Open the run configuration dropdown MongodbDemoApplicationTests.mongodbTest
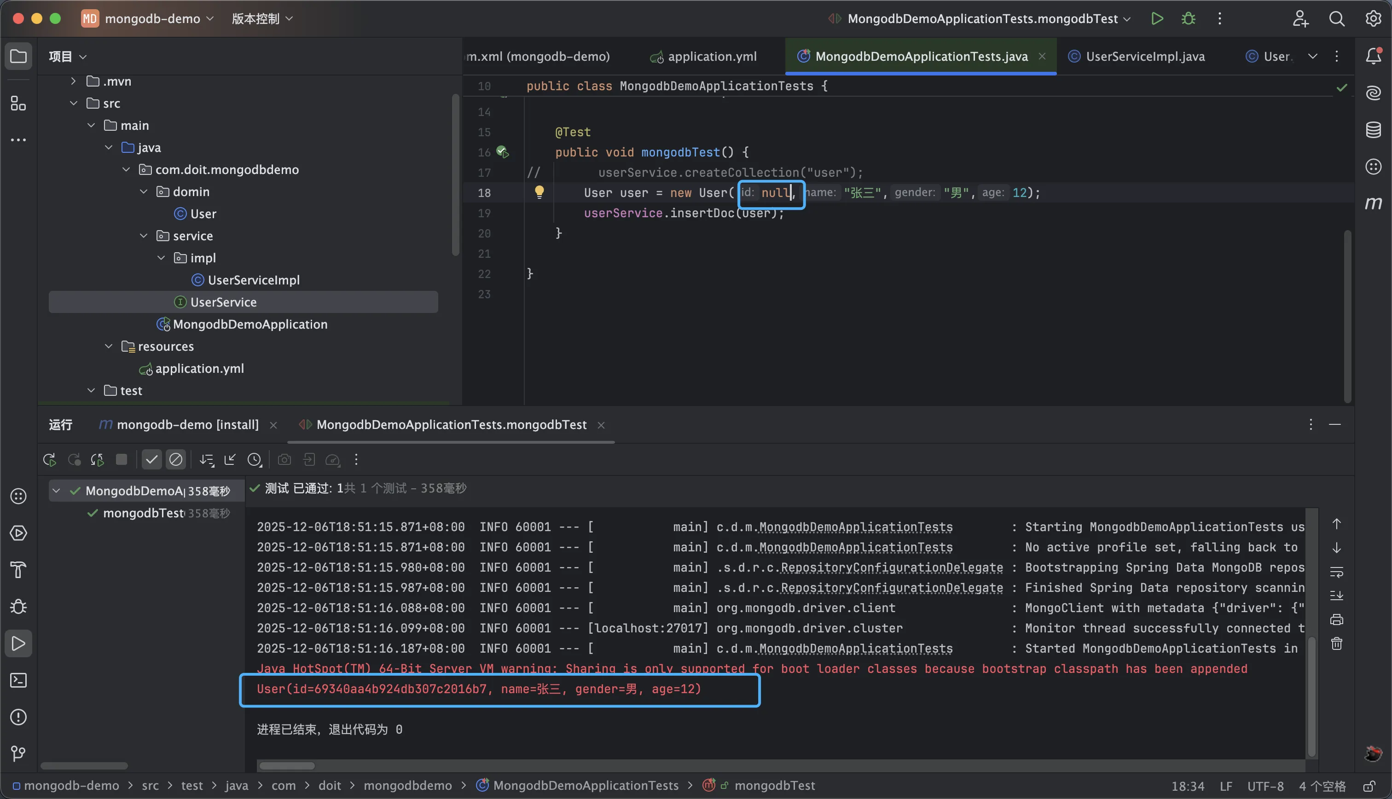The image size is (1392, 799). 982,19
